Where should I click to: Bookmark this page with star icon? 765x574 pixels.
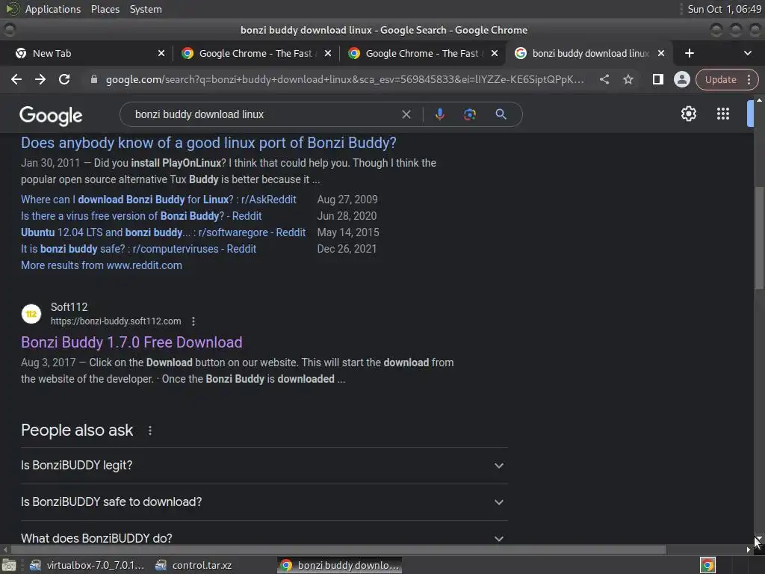[x=628, y=79]
